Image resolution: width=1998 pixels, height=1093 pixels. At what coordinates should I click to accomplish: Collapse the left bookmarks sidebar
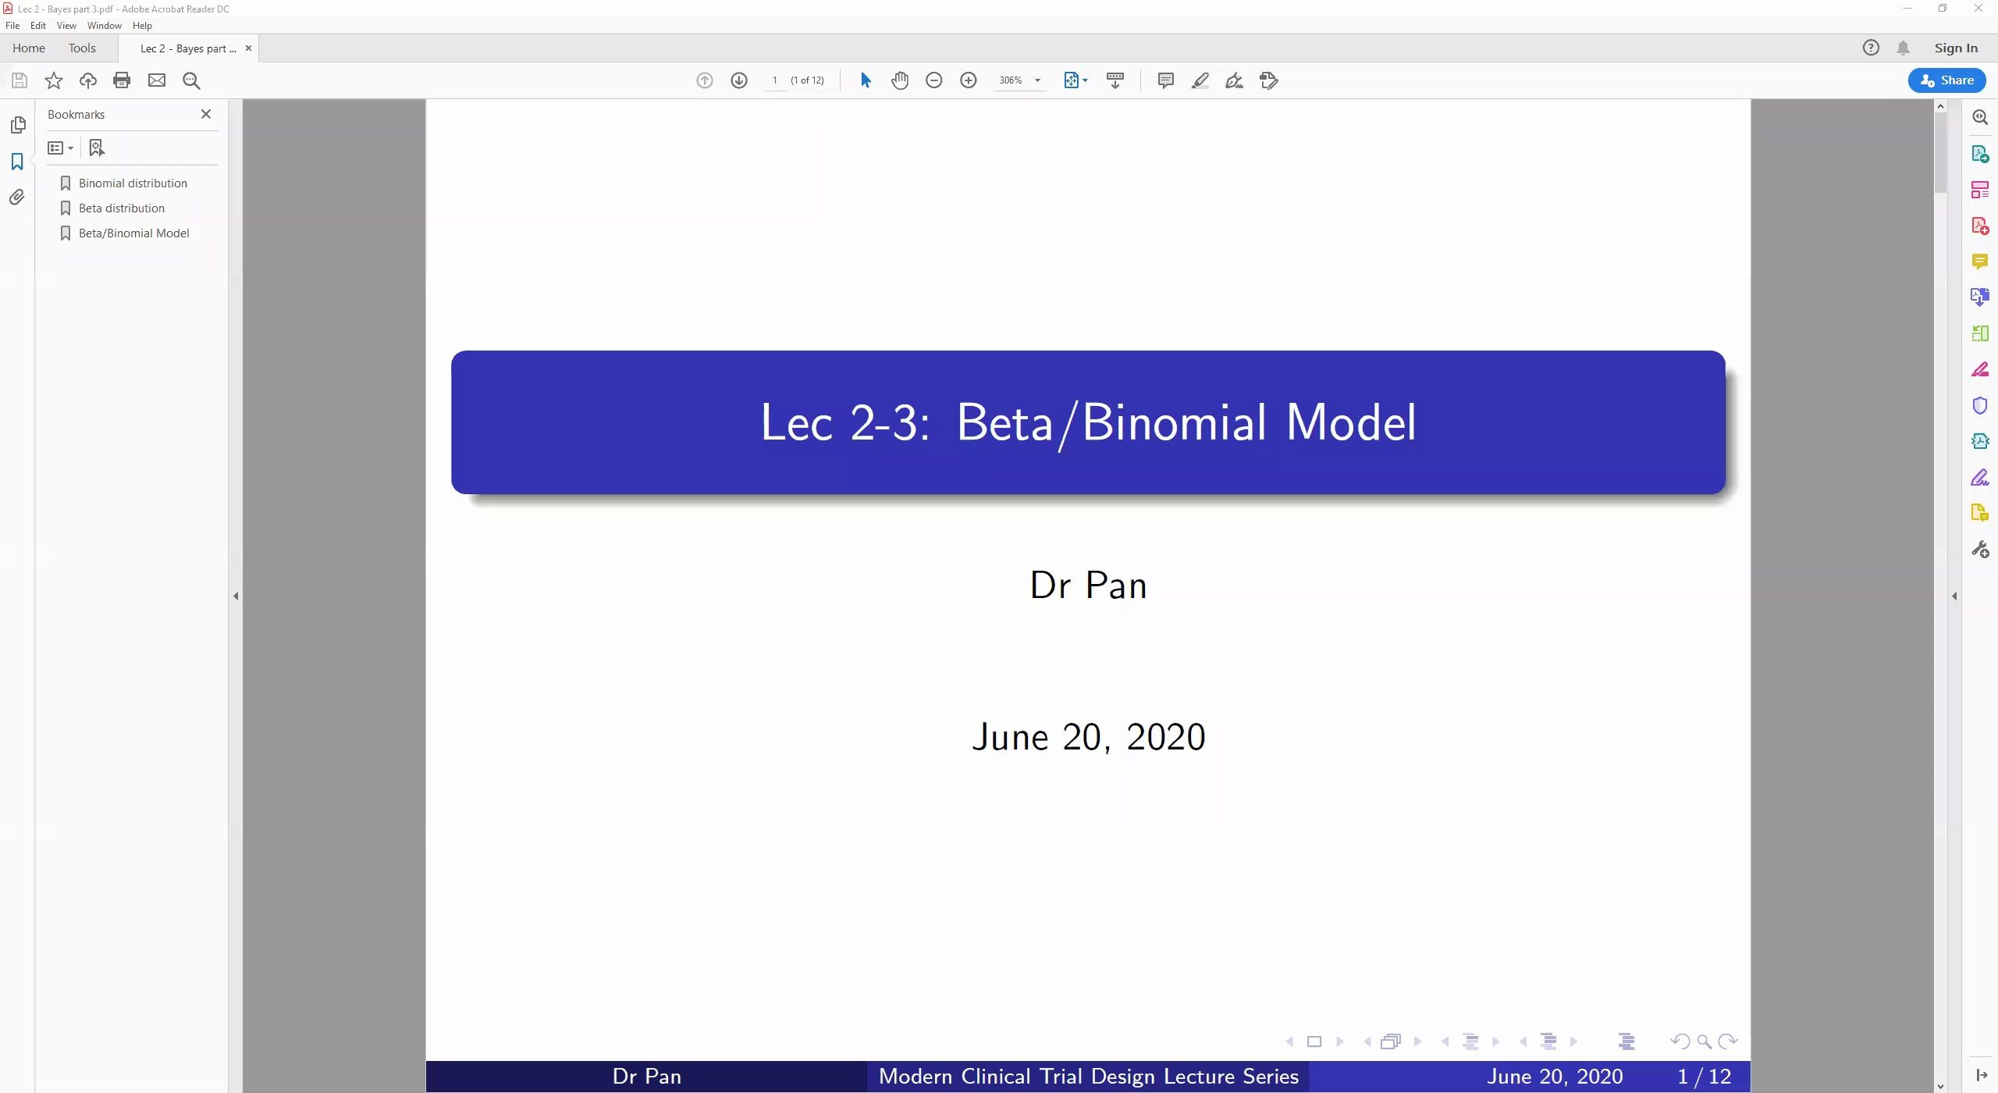click(x=206, y=113)
